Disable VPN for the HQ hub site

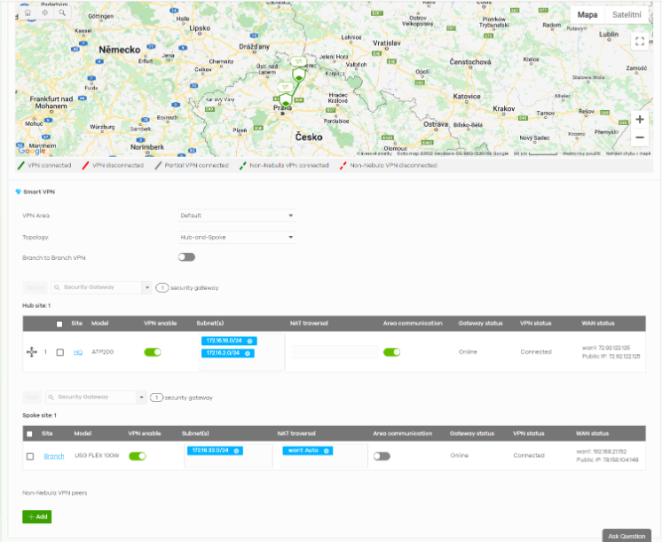(x=153, y=352)
